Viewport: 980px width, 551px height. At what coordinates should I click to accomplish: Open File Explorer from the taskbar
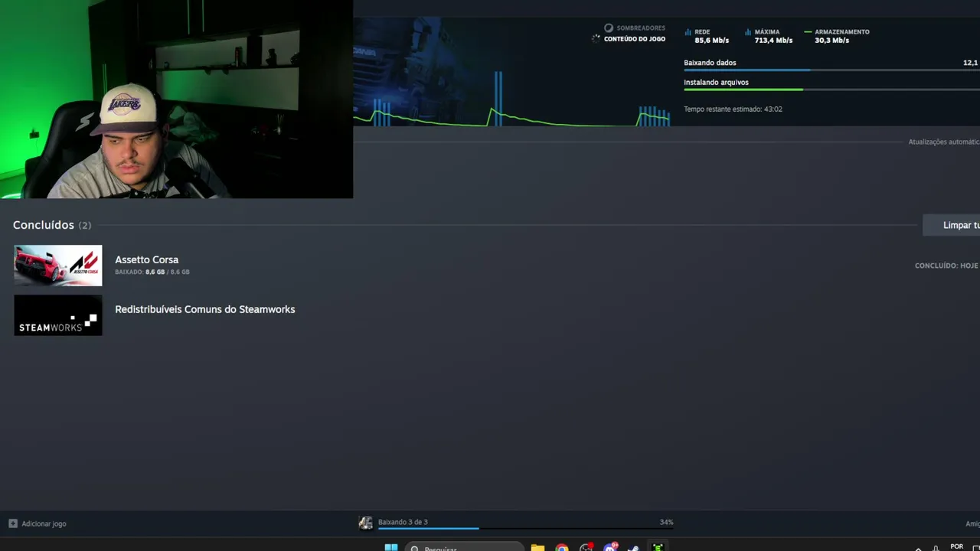point(537,546)
